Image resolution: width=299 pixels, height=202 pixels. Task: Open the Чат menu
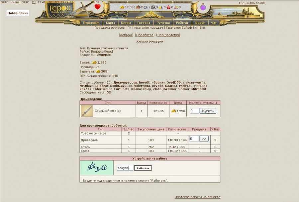pos(214,23)
